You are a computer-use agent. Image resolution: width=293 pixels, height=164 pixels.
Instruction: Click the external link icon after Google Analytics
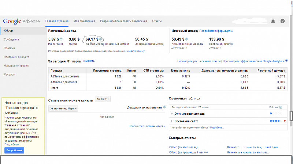286,61
